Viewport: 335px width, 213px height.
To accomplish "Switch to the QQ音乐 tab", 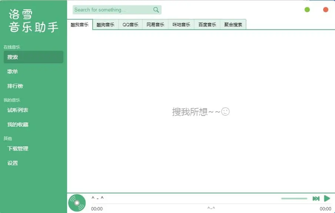I will click(130, 24).
